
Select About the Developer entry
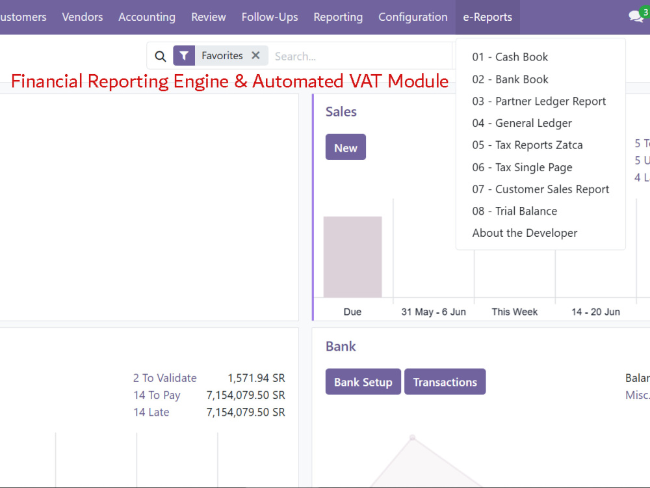pos(541,233)
